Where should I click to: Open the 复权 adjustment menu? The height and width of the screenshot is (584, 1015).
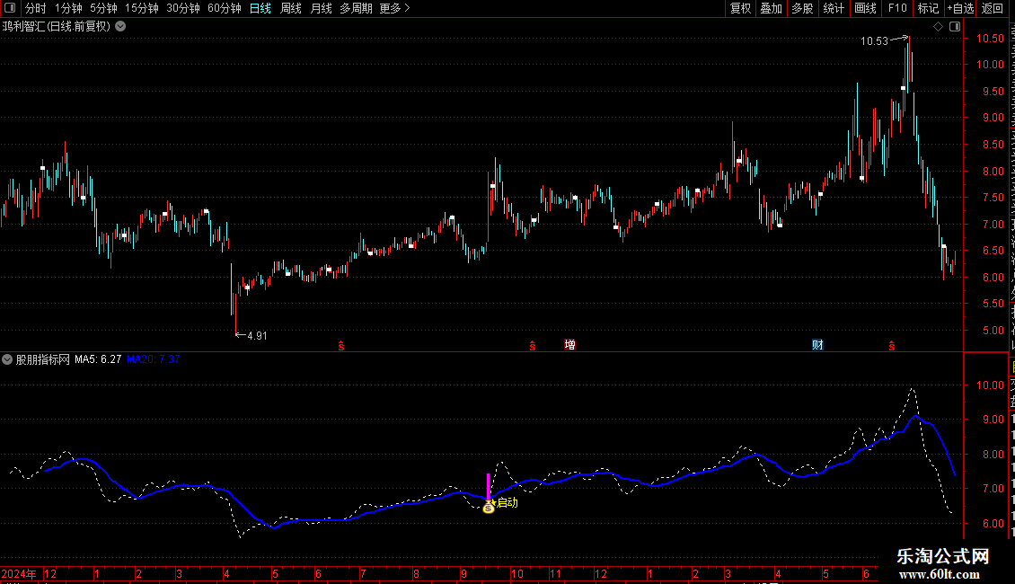coord(740,8)
